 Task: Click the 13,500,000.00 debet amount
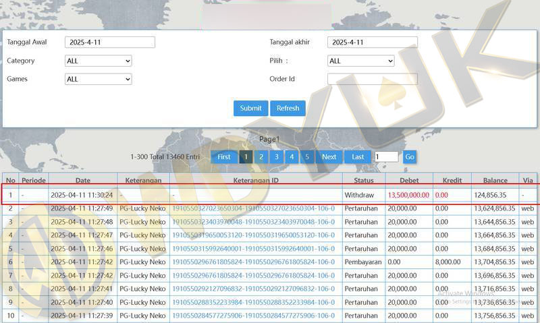click(408, 195)
